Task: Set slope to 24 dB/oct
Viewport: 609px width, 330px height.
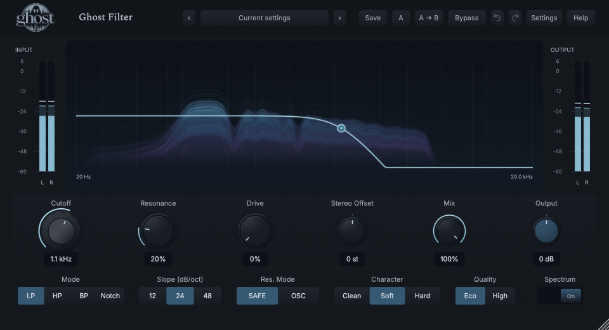Action: click(x=180, y=296)
